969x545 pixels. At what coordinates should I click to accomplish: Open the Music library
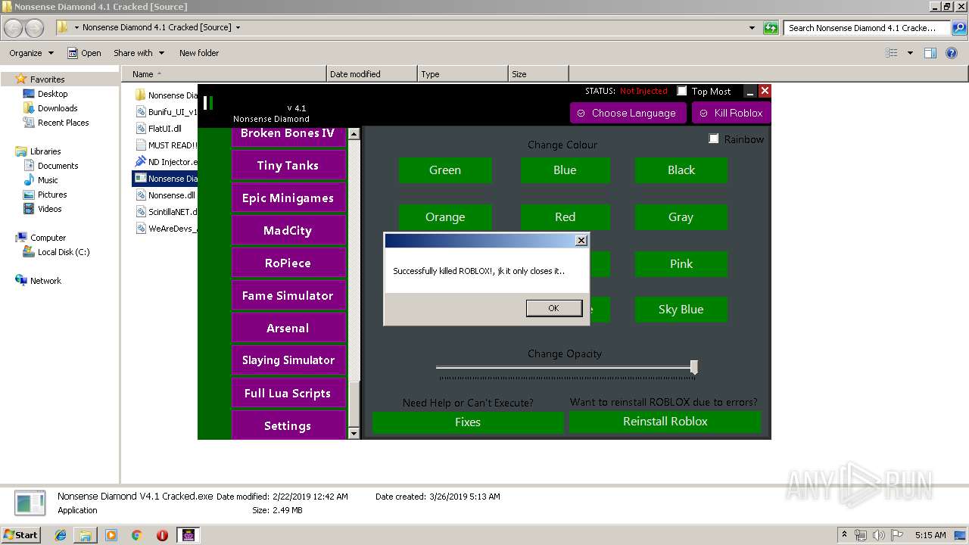click(48, 180)
